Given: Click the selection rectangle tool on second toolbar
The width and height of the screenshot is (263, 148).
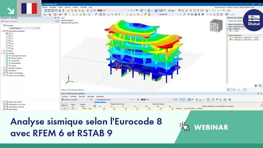Looking at the screenshot, I should (x=55, y=15).
